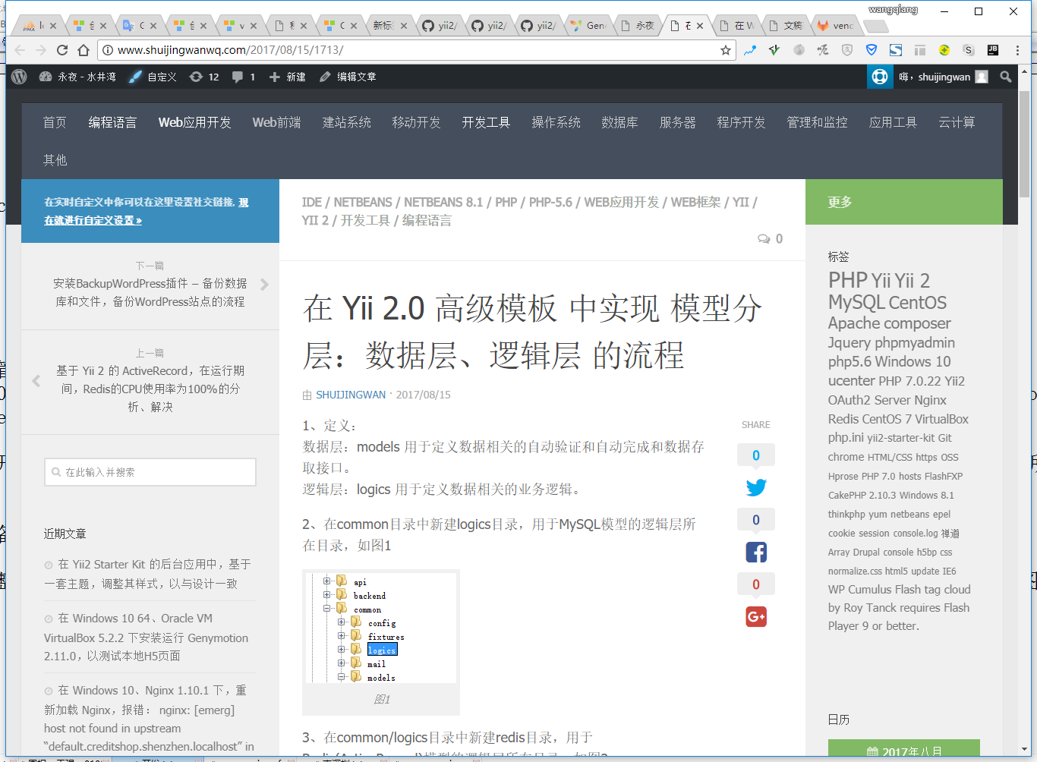Select the 数据库 navigation menu item
Image resolution: width=1037 pixels, height=762 pixels.
coord(619,122)
